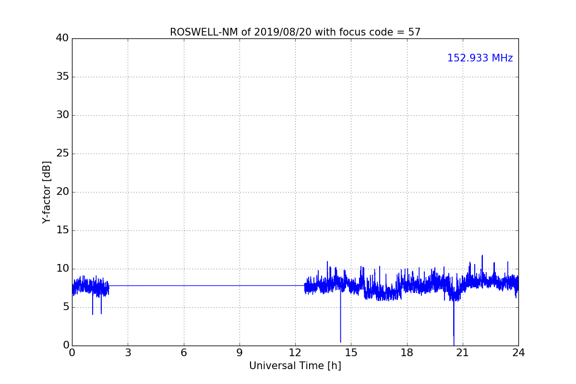Click x-axis tick label 3
Viewport: 576px width, 384px height.
click(x=128, y=353)
